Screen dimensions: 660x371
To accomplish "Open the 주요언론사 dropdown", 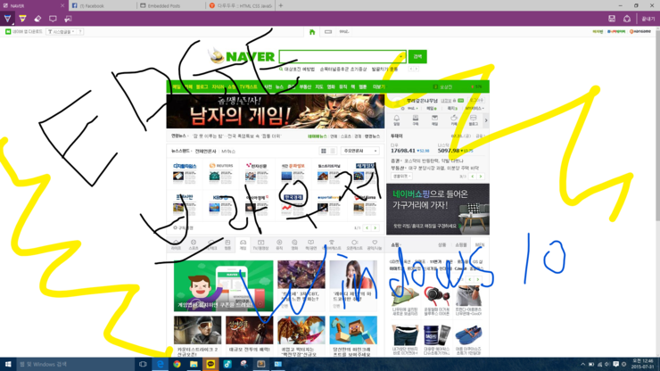I will click(x=360, y=151).
